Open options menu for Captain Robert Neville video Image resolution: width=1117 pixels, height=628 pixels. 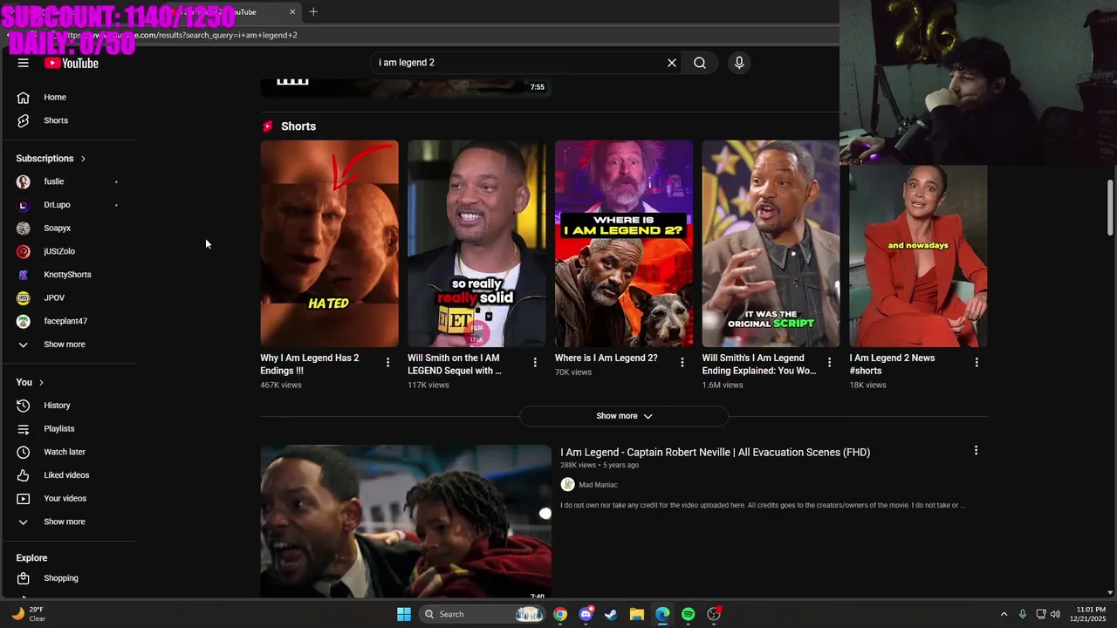click(x=976, y=450)
